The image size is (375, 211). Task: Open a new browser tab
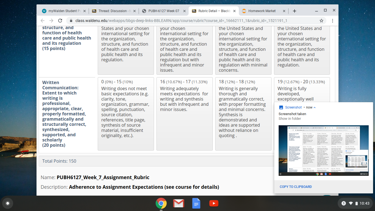pyautogui.click(x=295, y=11)
